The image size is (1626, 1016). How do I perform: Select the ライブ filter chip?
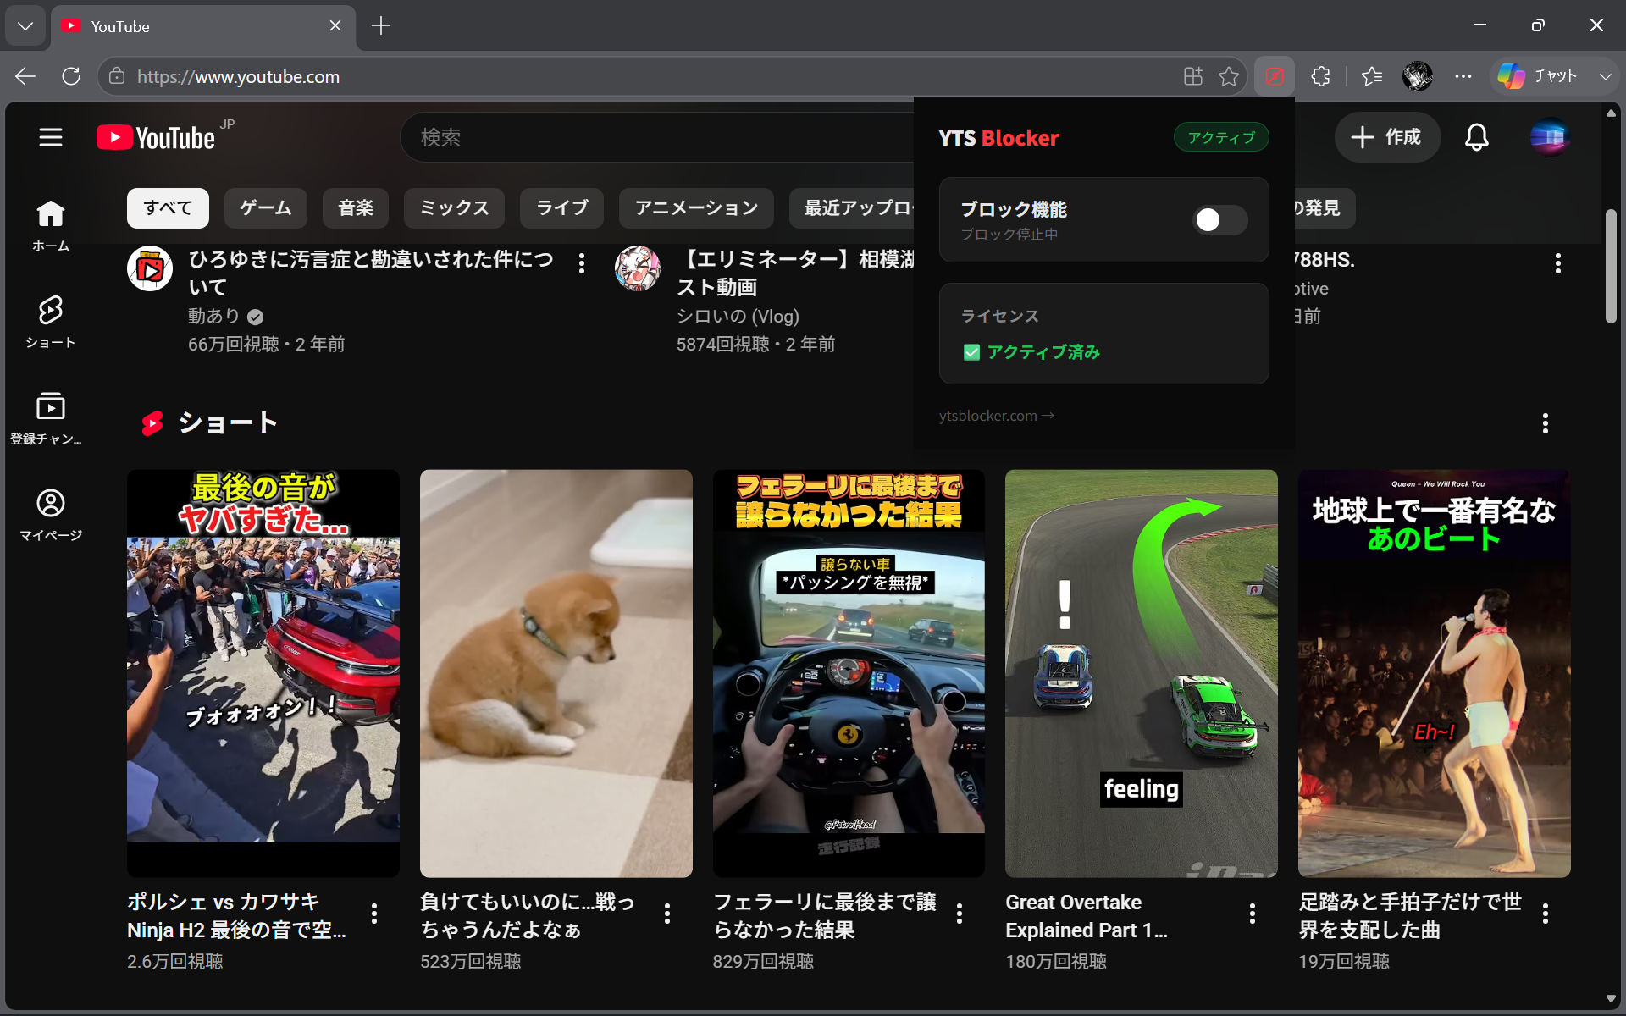tap(562, 208)
